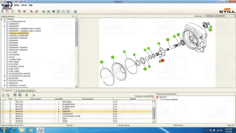Click green callout 13 on the drawing

(101, 62)
